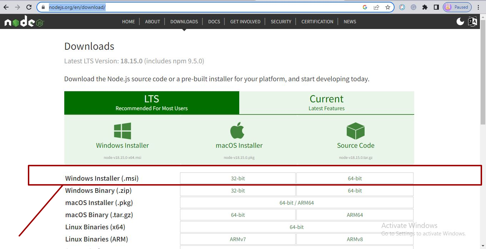The width and height of the screenshot is (486, 249).
Task: Download Windows Installer (.msi) 64-bit
Action: [355, 178]
